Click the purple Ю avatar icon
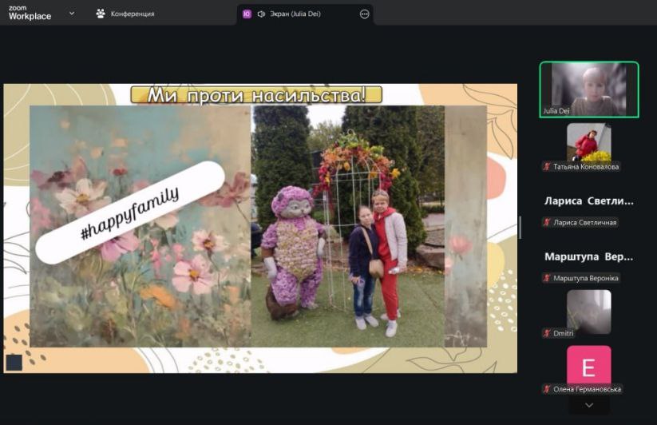657x425 pixels. pos(247,14)
